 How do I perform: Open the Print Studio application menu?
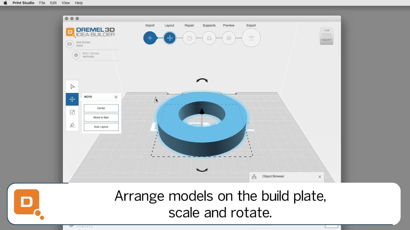click(x=23, y=3)
